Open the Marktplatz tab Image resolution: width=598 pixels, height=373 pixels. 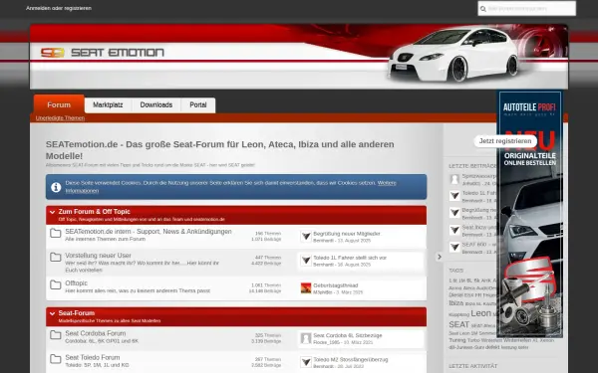[108, 105]
